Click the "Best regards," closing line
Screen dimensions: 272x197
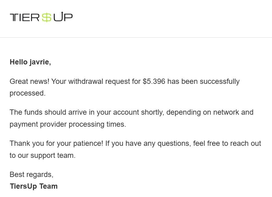click(31, 174)
